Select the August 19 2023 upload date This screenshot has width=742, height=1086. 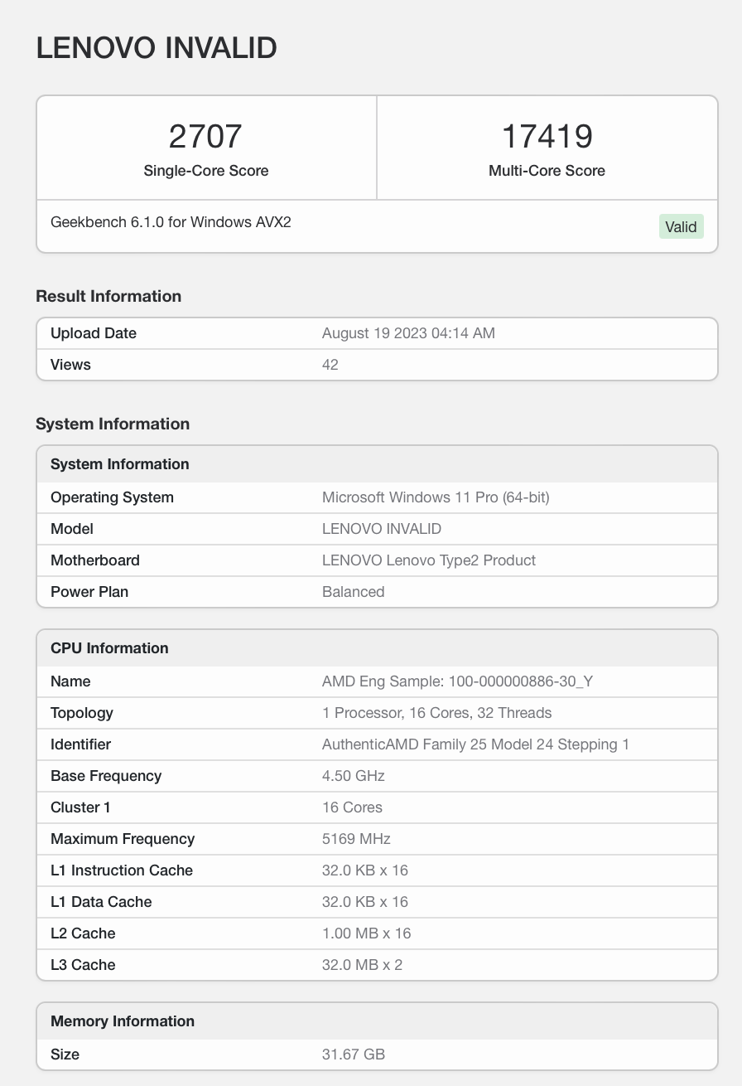pyautogui.click(x=408, y=333)
